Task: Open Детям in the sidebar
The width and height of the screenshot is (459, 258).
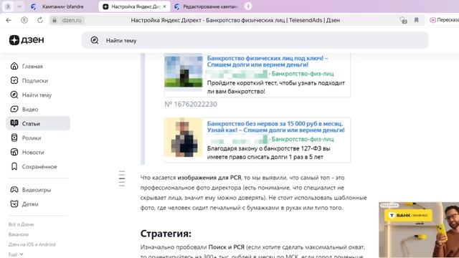Action: coord(38,204)
